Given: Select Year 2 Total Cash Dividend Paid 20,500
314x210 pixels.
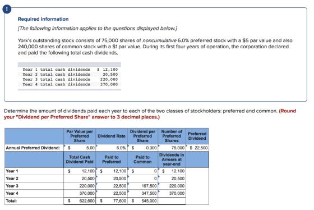Looking at the screenshot, I should [80, 179].
